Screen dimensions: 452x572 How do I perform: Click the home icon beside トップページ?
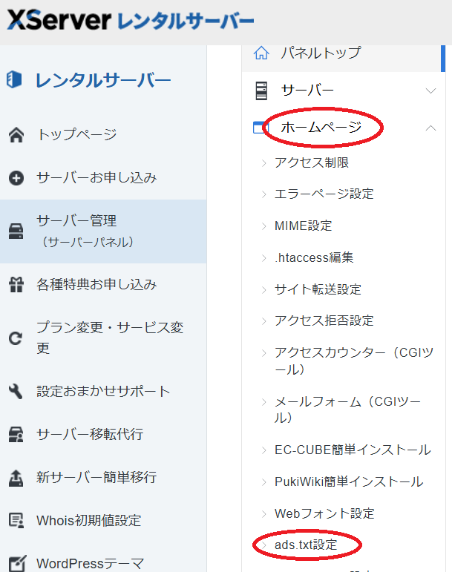tap(16, 135)
